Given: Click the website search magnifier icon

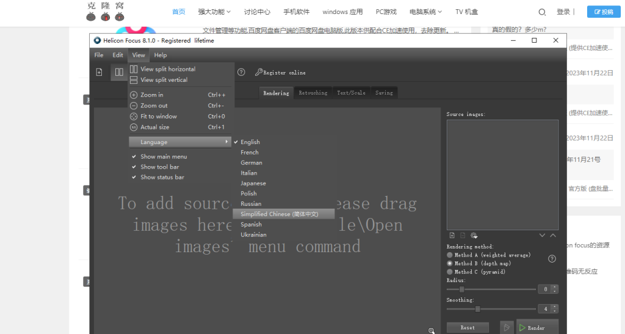Looking at the screenshot, I should [542, 12].
